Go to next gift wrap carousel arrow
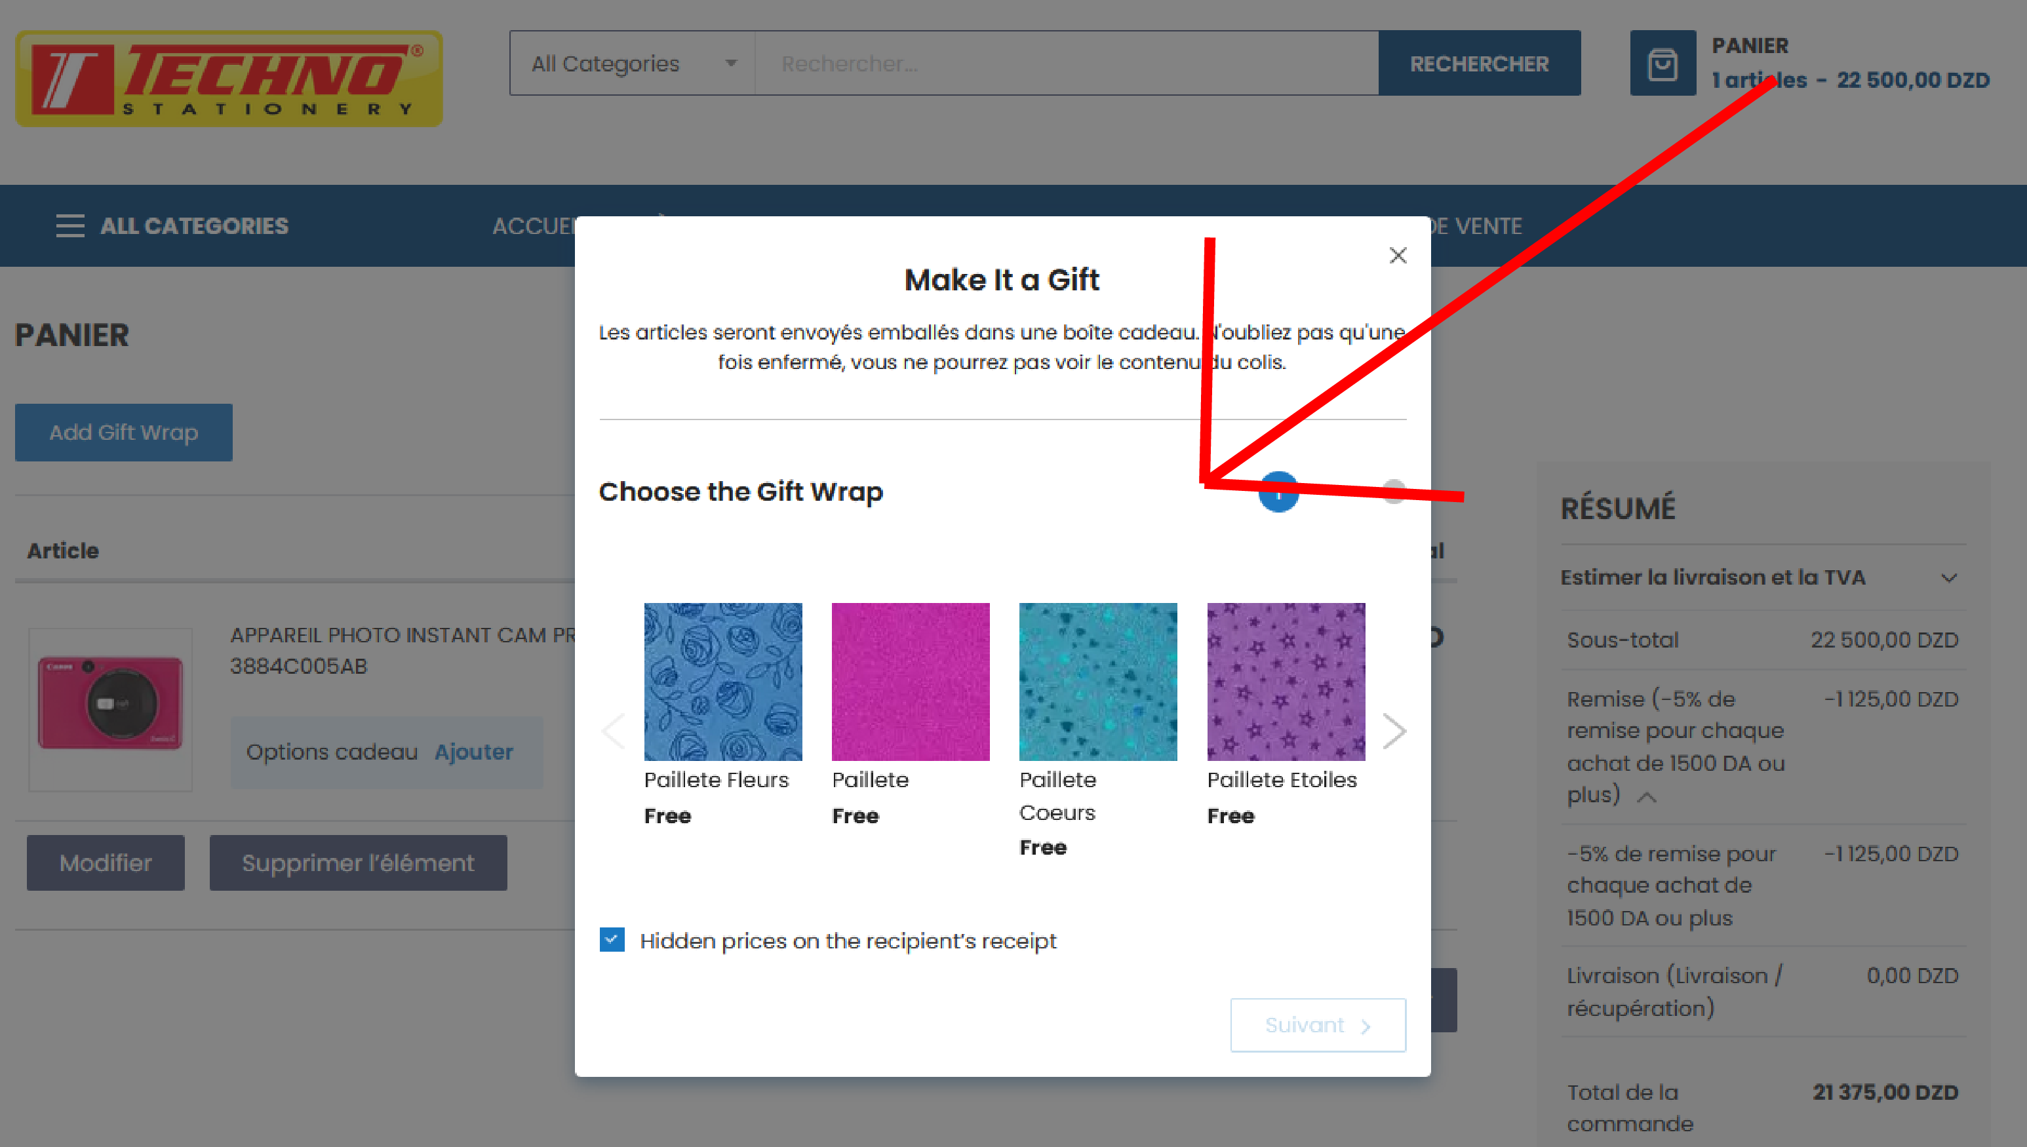The image size is (2027, 1147). coord(1394,730)
